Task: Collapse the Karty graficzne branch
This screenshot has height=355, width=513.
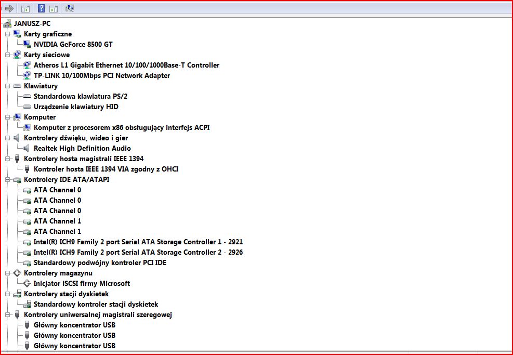Action: click(7, 34)
